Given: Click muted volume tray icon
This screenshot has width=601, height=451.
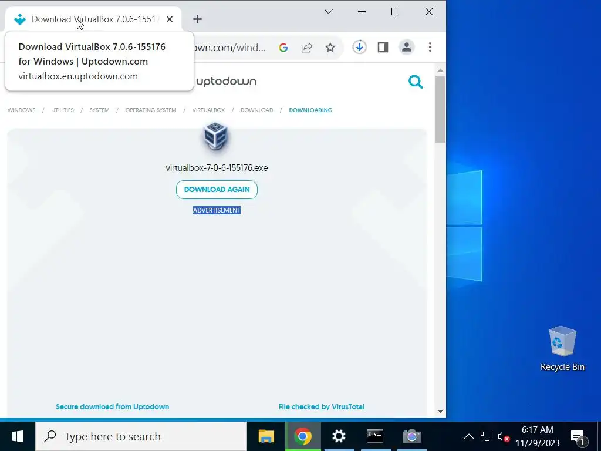Looking at the screenshot, I should (504, 436).
